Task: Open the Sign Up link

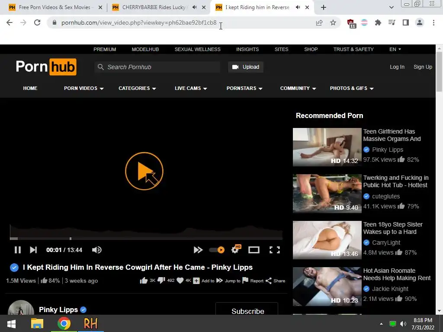Action: 423,67
